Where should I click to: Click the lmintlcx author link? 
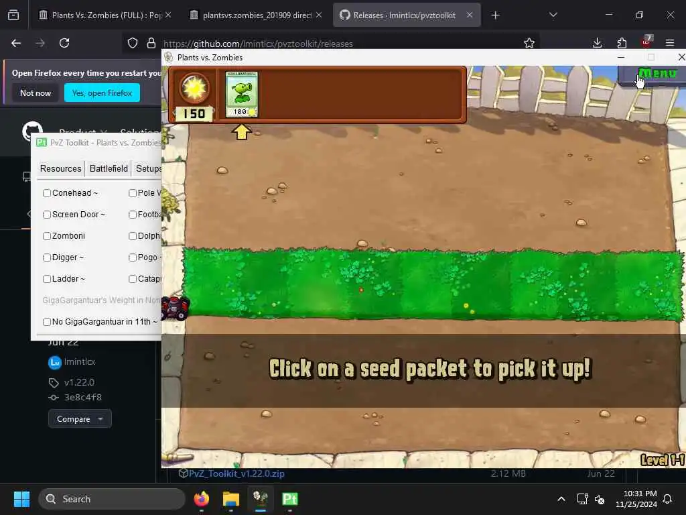(x=80, y=361)
